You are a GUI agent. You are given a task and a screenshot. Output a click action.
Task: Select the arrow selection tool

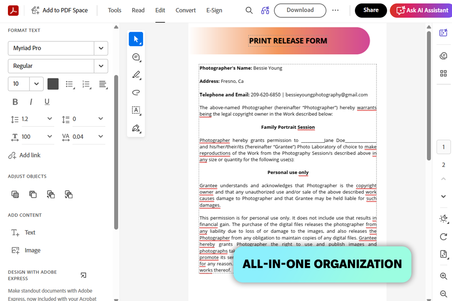click(136, 39)
